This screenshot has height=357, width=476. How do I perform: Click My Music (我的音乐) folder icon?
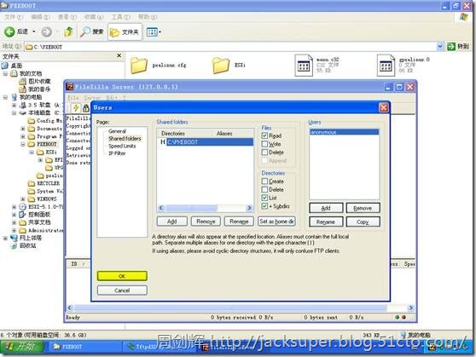tap(22, 89)
